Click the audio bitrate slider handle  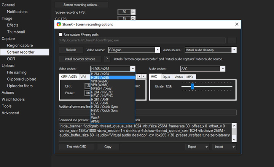click(x=192, y=87)
